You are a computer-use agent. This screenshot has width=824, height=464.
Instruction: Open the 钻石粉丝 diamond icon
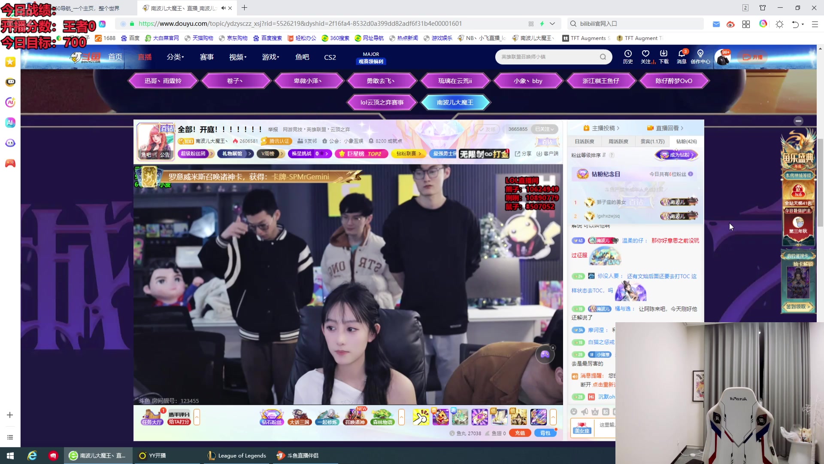tap(272, 417)
